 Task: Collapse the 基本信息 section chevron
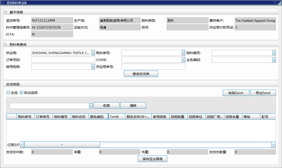5,12
